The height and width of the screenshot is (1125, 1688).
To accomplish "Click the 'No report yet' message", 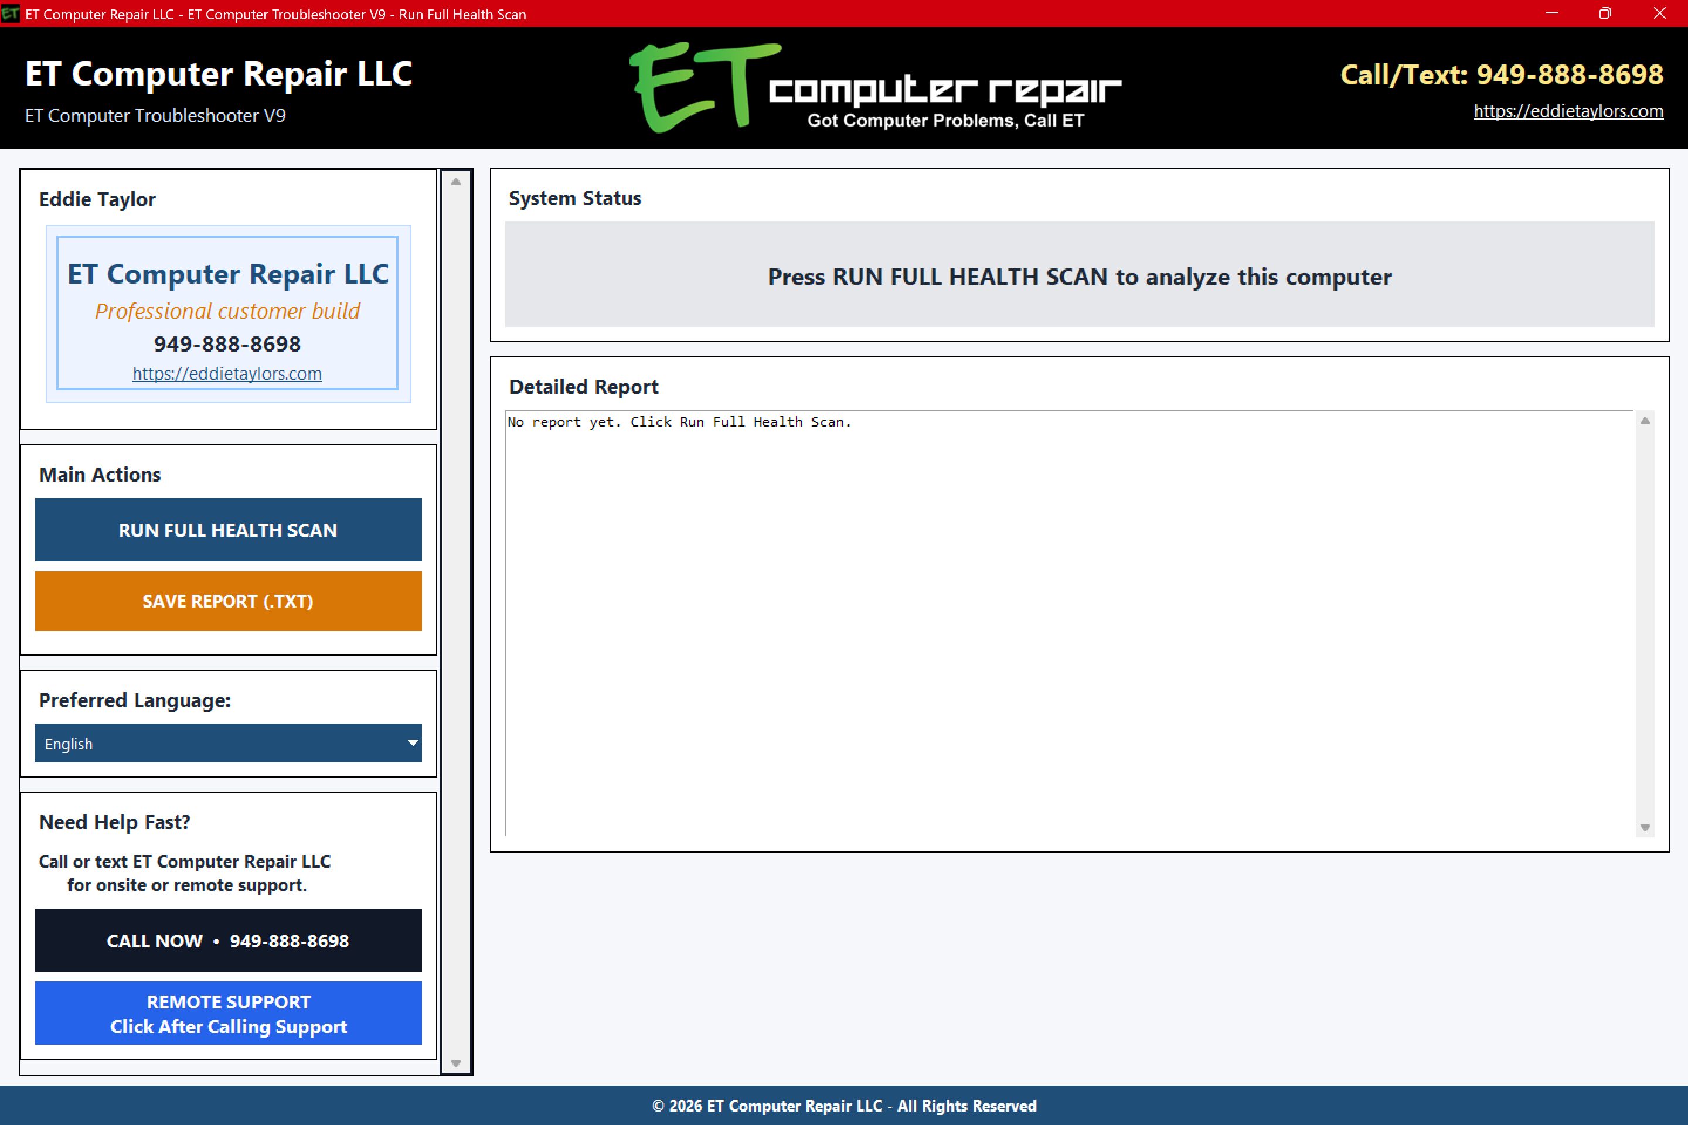I will point(679,422).
